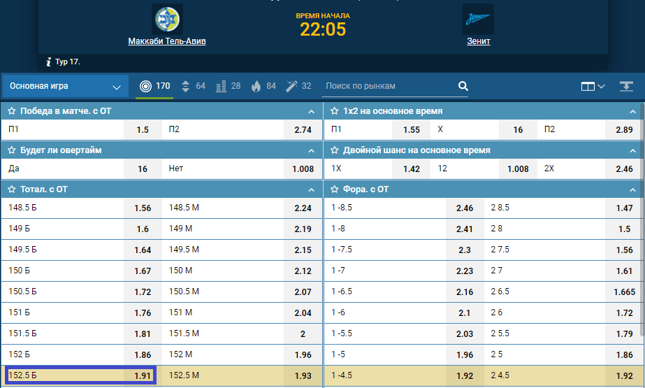Viewport: 645px width, 388px height.
Task: Click the start time 22:05
Action: (323, 29)
